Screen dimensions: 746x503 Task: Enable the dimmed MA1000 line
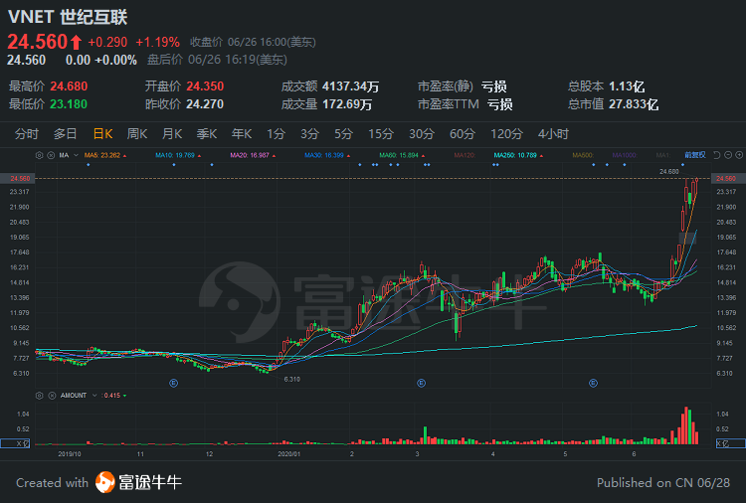click(625, 155)
